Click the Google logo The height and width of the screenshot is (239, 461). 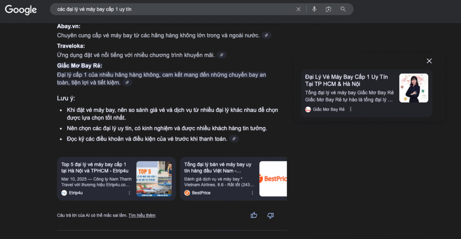21,10
